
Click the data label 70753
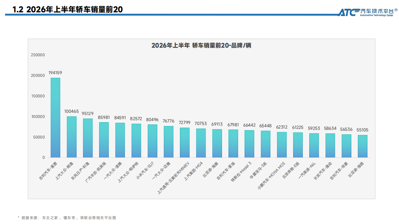(x=201, y=124)
